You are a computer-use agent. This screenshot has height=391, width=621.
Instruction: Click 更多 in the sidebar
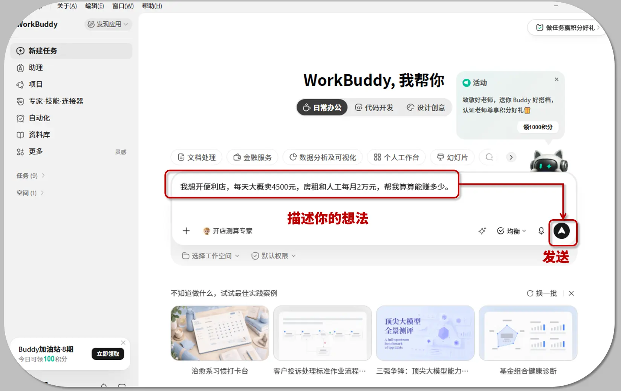coord(35,151)
